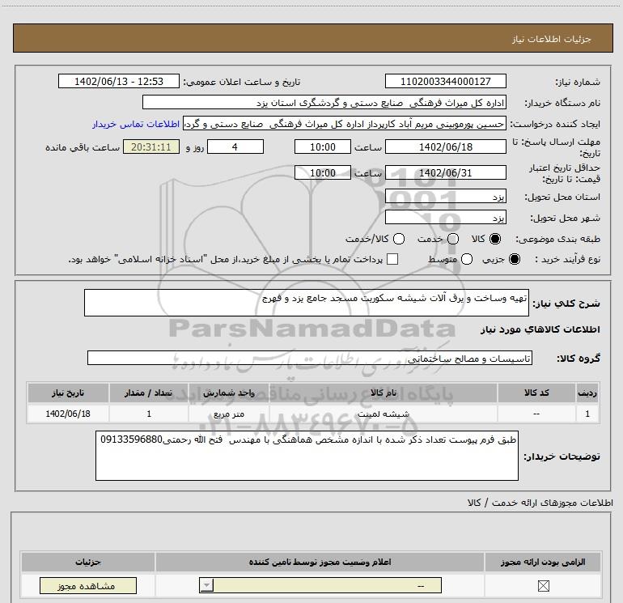Click the استان محل تحویل field
Screen dimensions: 623x603
point(445,196)
